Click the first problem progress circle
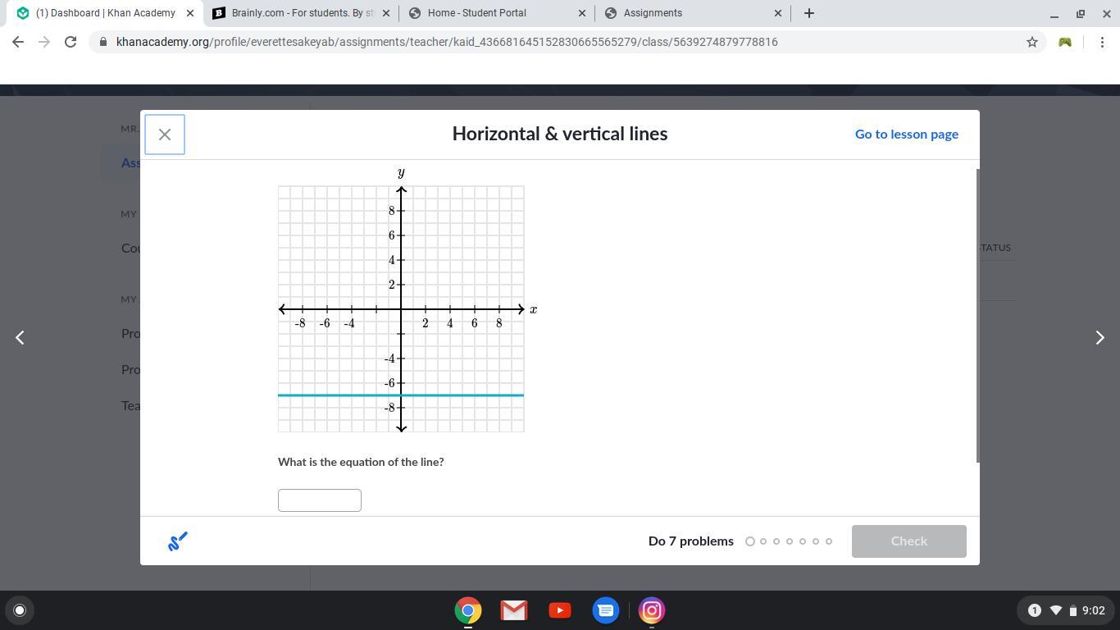 [x=749, y=541]
